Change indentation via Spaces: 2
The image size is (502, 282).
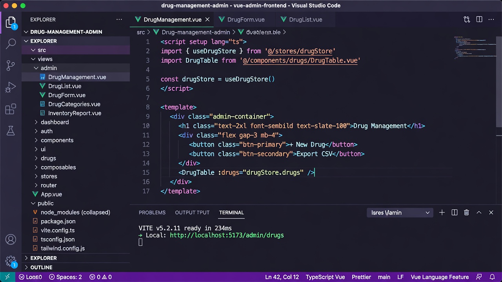point(65,277)
